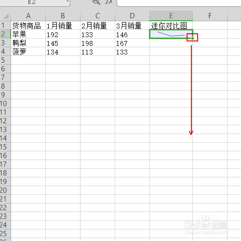Click the fill handle of cell E2
241x241 pixels.
(193, 38)
